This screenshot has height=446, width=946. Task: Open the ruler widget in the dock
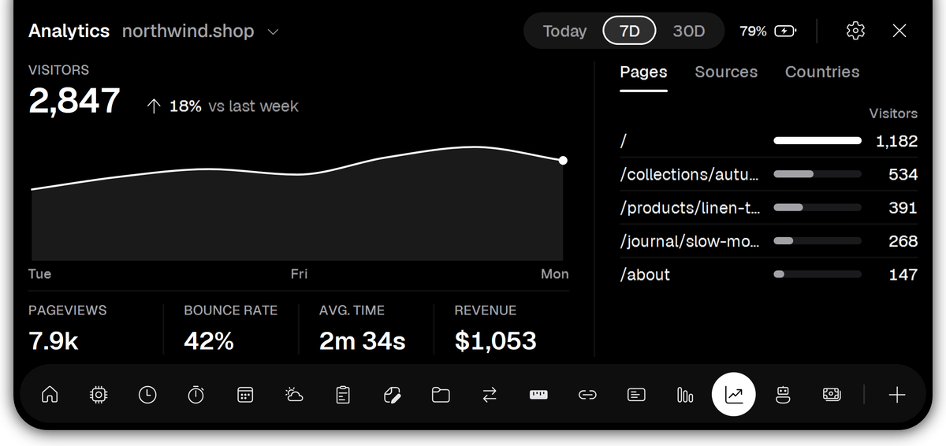[538, 395]
